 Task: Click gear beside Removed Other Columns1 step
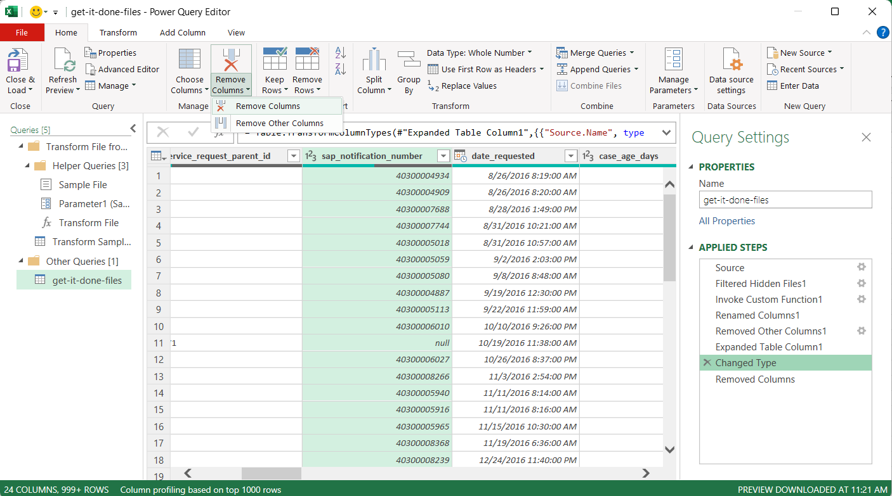coord(862,331)
